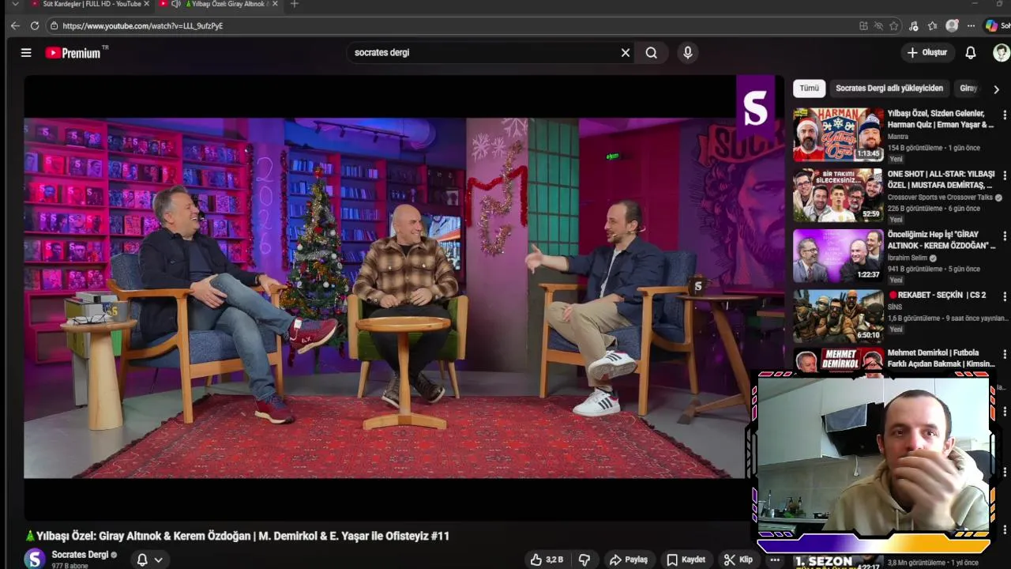Open ONE SHOT ALL-STAR video thumbnail
The image size is (1011, 569).
[x=838, y=194]
